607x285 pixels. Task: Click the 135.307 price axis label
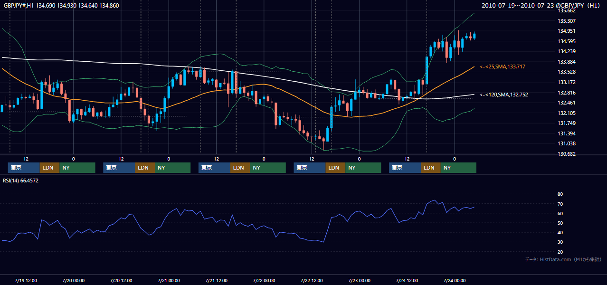[x=567, y=21]
